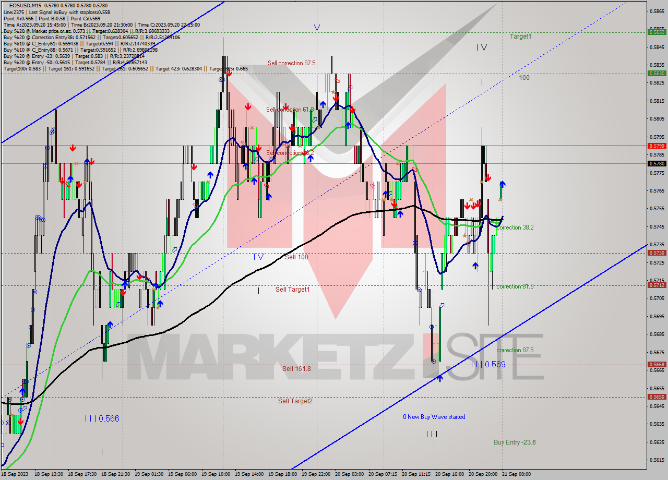Click the green 'correction 87.5' label
The height and width of the screenshot is (480, 668).
click(515, 350)
